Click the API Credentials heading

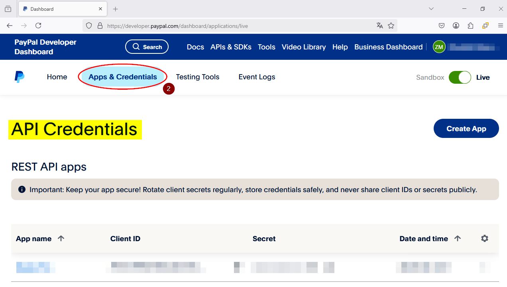(75, 130)
